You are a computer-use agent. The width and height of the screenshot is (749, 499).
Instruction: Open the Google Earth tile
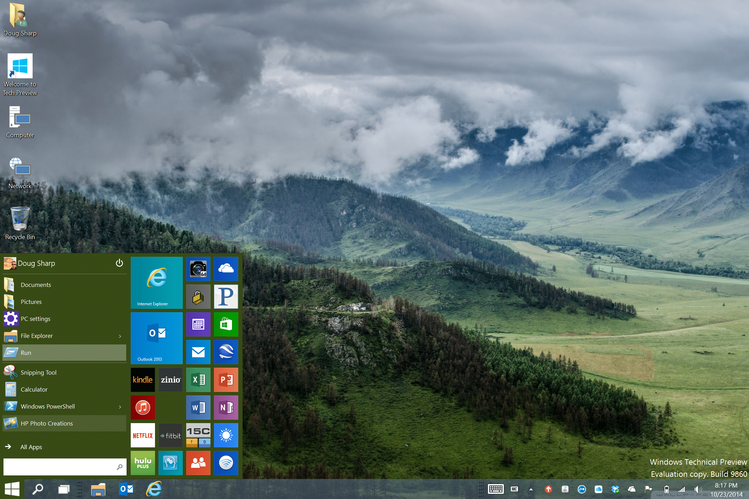[x=226, y=352]
